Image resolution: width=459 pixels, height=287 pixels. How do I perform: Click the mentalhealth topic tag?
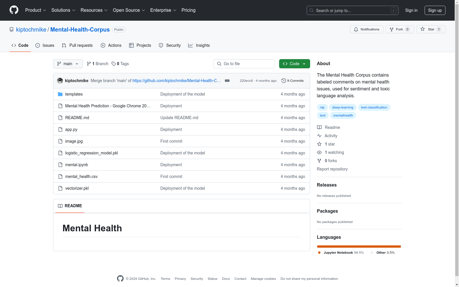(x=343, y=115)
